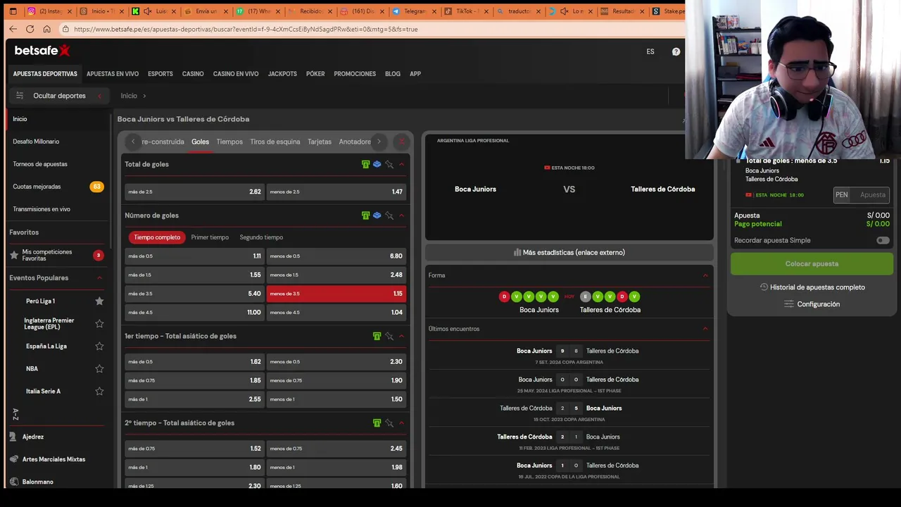Click the Configuración sliders icon
Viewport: 901px width, 507px height.
coord(789,304)
